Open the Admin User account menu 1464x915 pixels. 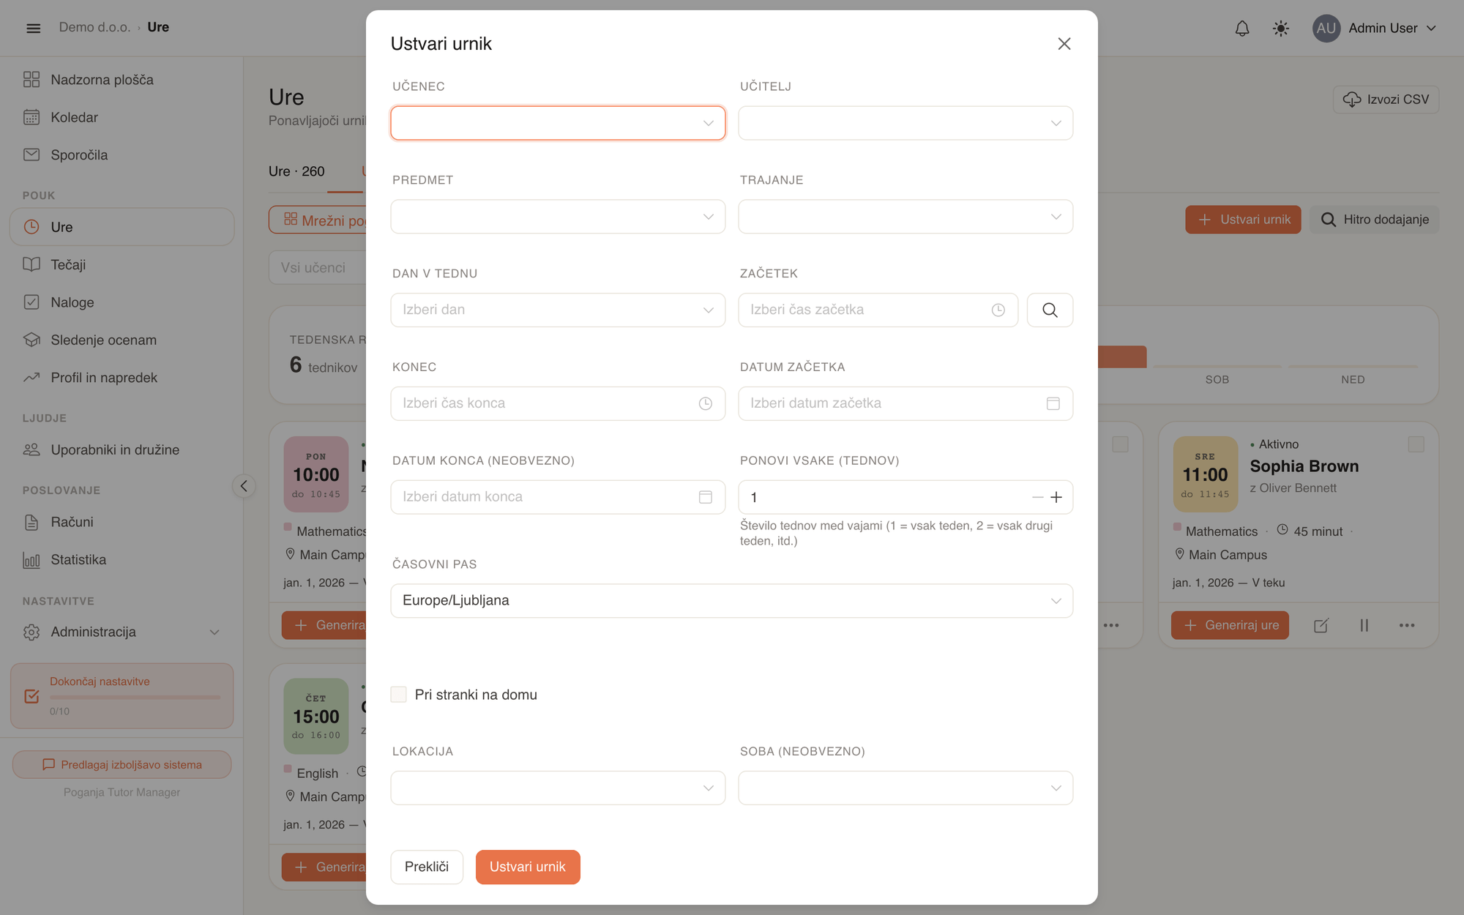[1375, 29]
